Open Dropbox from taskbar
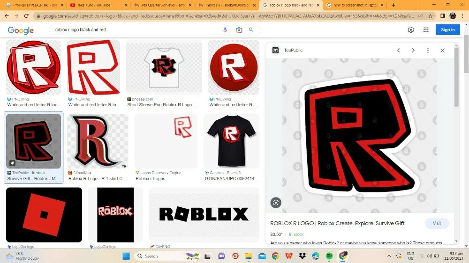The image size is (469, 263). 303,256
